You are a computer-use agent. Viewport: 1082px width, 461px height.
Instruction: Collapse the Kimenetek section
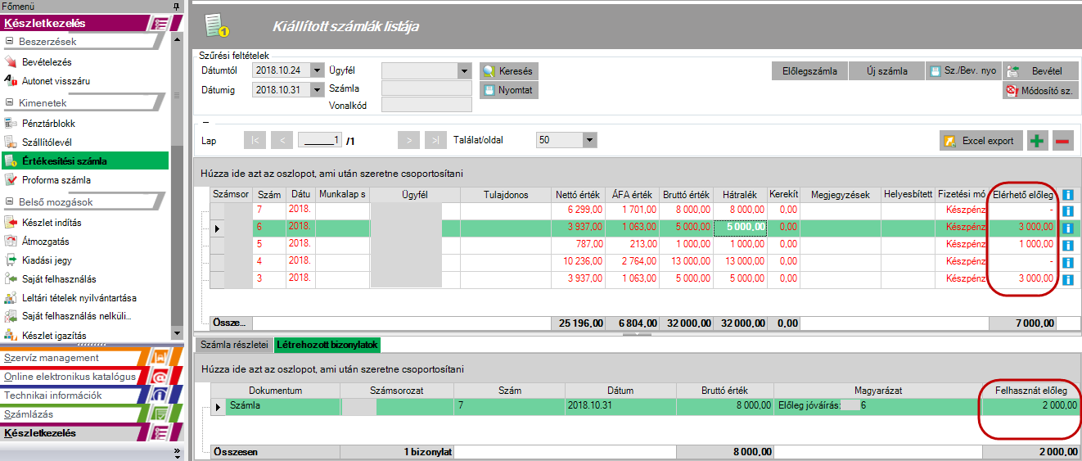pos(10,103)
